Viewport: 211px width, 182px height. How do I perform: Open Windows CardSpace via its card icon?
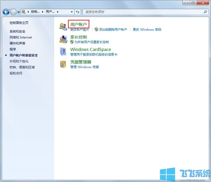click(x=63, y=51)
